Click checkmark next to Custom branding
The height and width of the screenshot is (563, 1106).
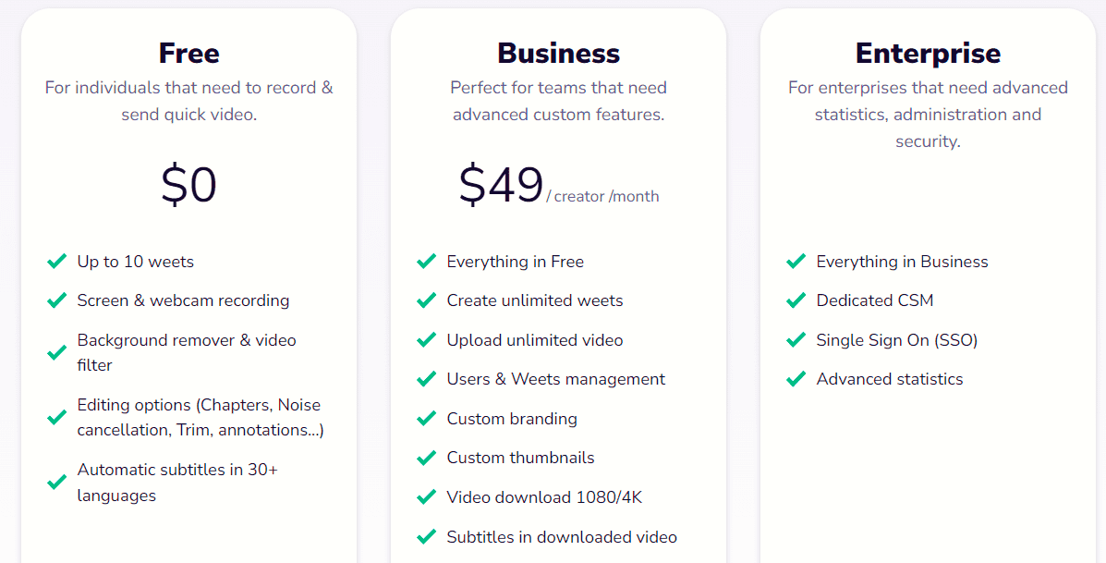pyautogui.click(x=427, y=419)
